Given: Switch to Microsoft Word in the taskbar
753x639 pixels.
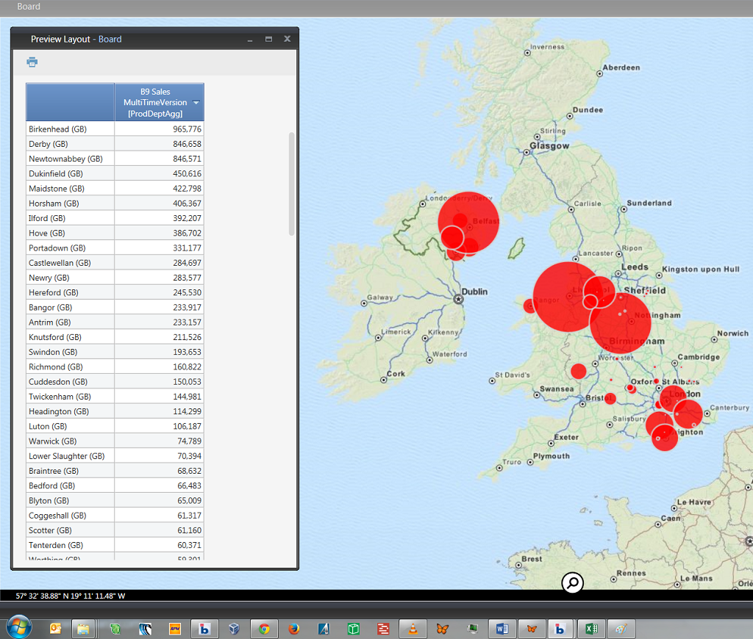Looking at the screenshot, I should click(x=502, y=629).
